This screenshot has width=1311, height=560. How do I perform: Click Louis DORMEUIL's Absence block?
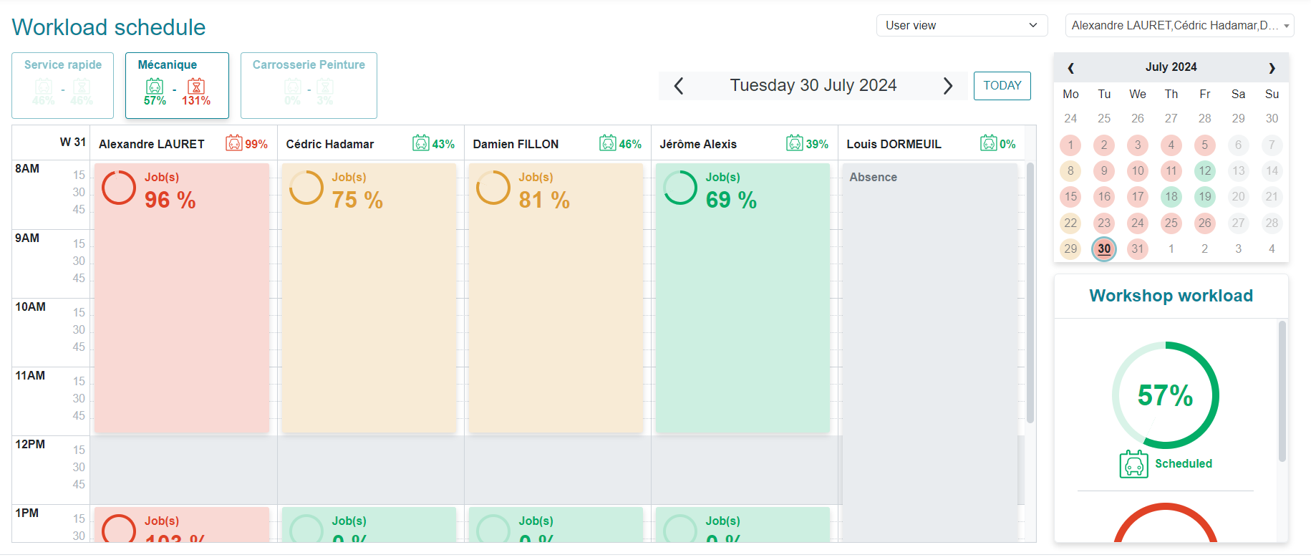click(x=929, y=352)
